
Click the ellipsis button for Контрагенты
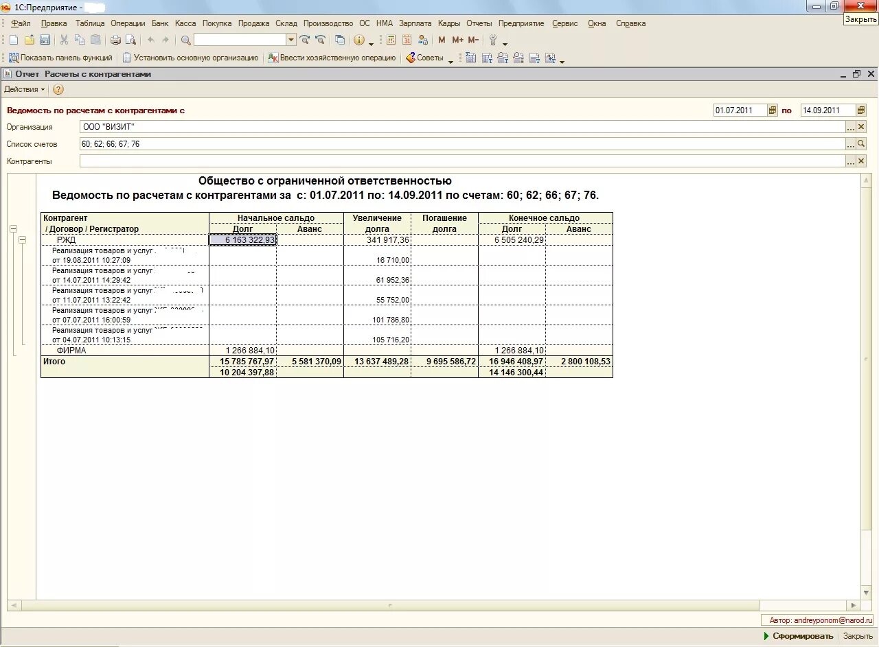(851, 161)
